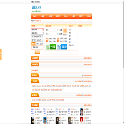Screen dimensions: 124x124
Task: Focus the keyword input in the job search panel
Action: coord(38,47)
